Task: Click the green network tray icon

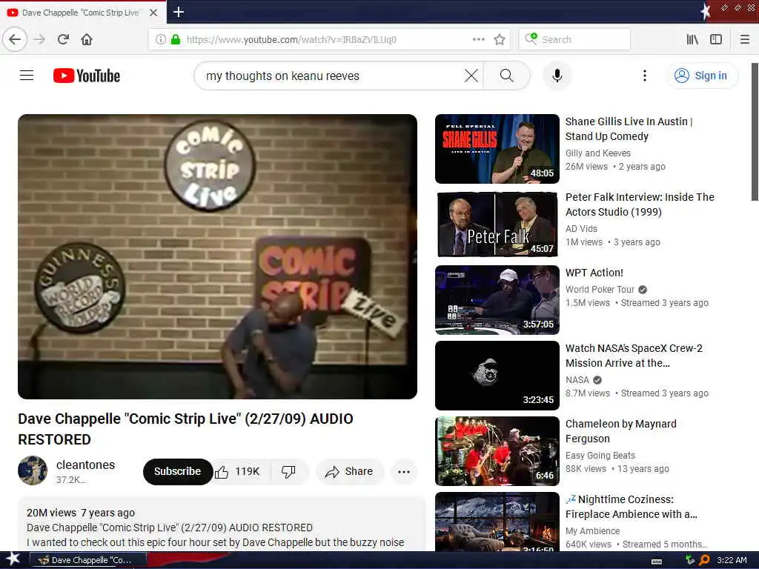Action: point(690,560)
